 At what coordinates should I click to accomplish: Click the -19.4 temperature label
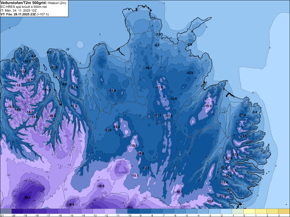pyautogui.click(x=27, y=198)
